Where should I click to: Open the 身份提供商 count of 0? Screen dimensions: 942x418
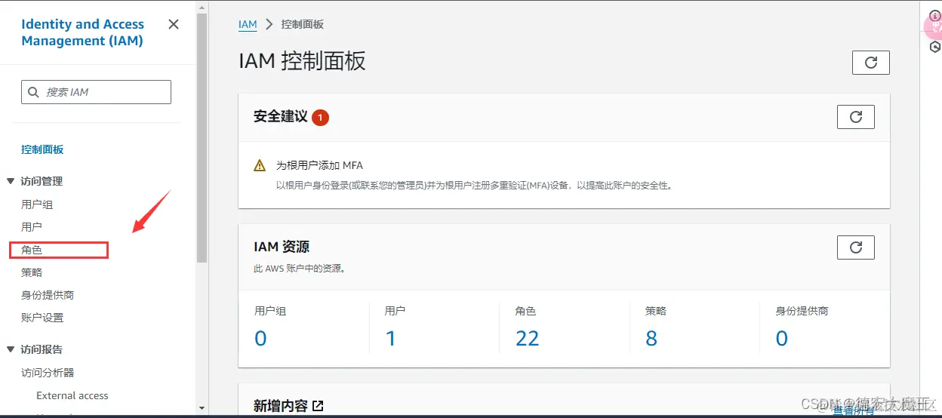tap(782, 339)
